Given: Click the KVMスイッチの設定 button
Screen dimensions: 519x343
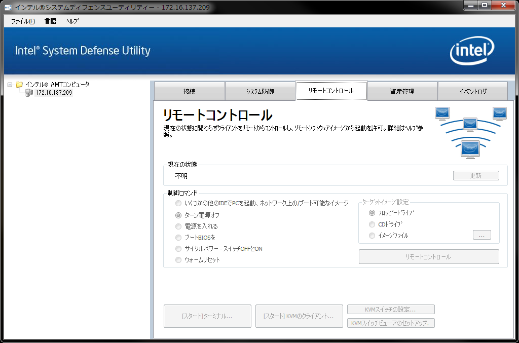Looking at the screenshot, I should pyautogui.click(x=391, y=310).
